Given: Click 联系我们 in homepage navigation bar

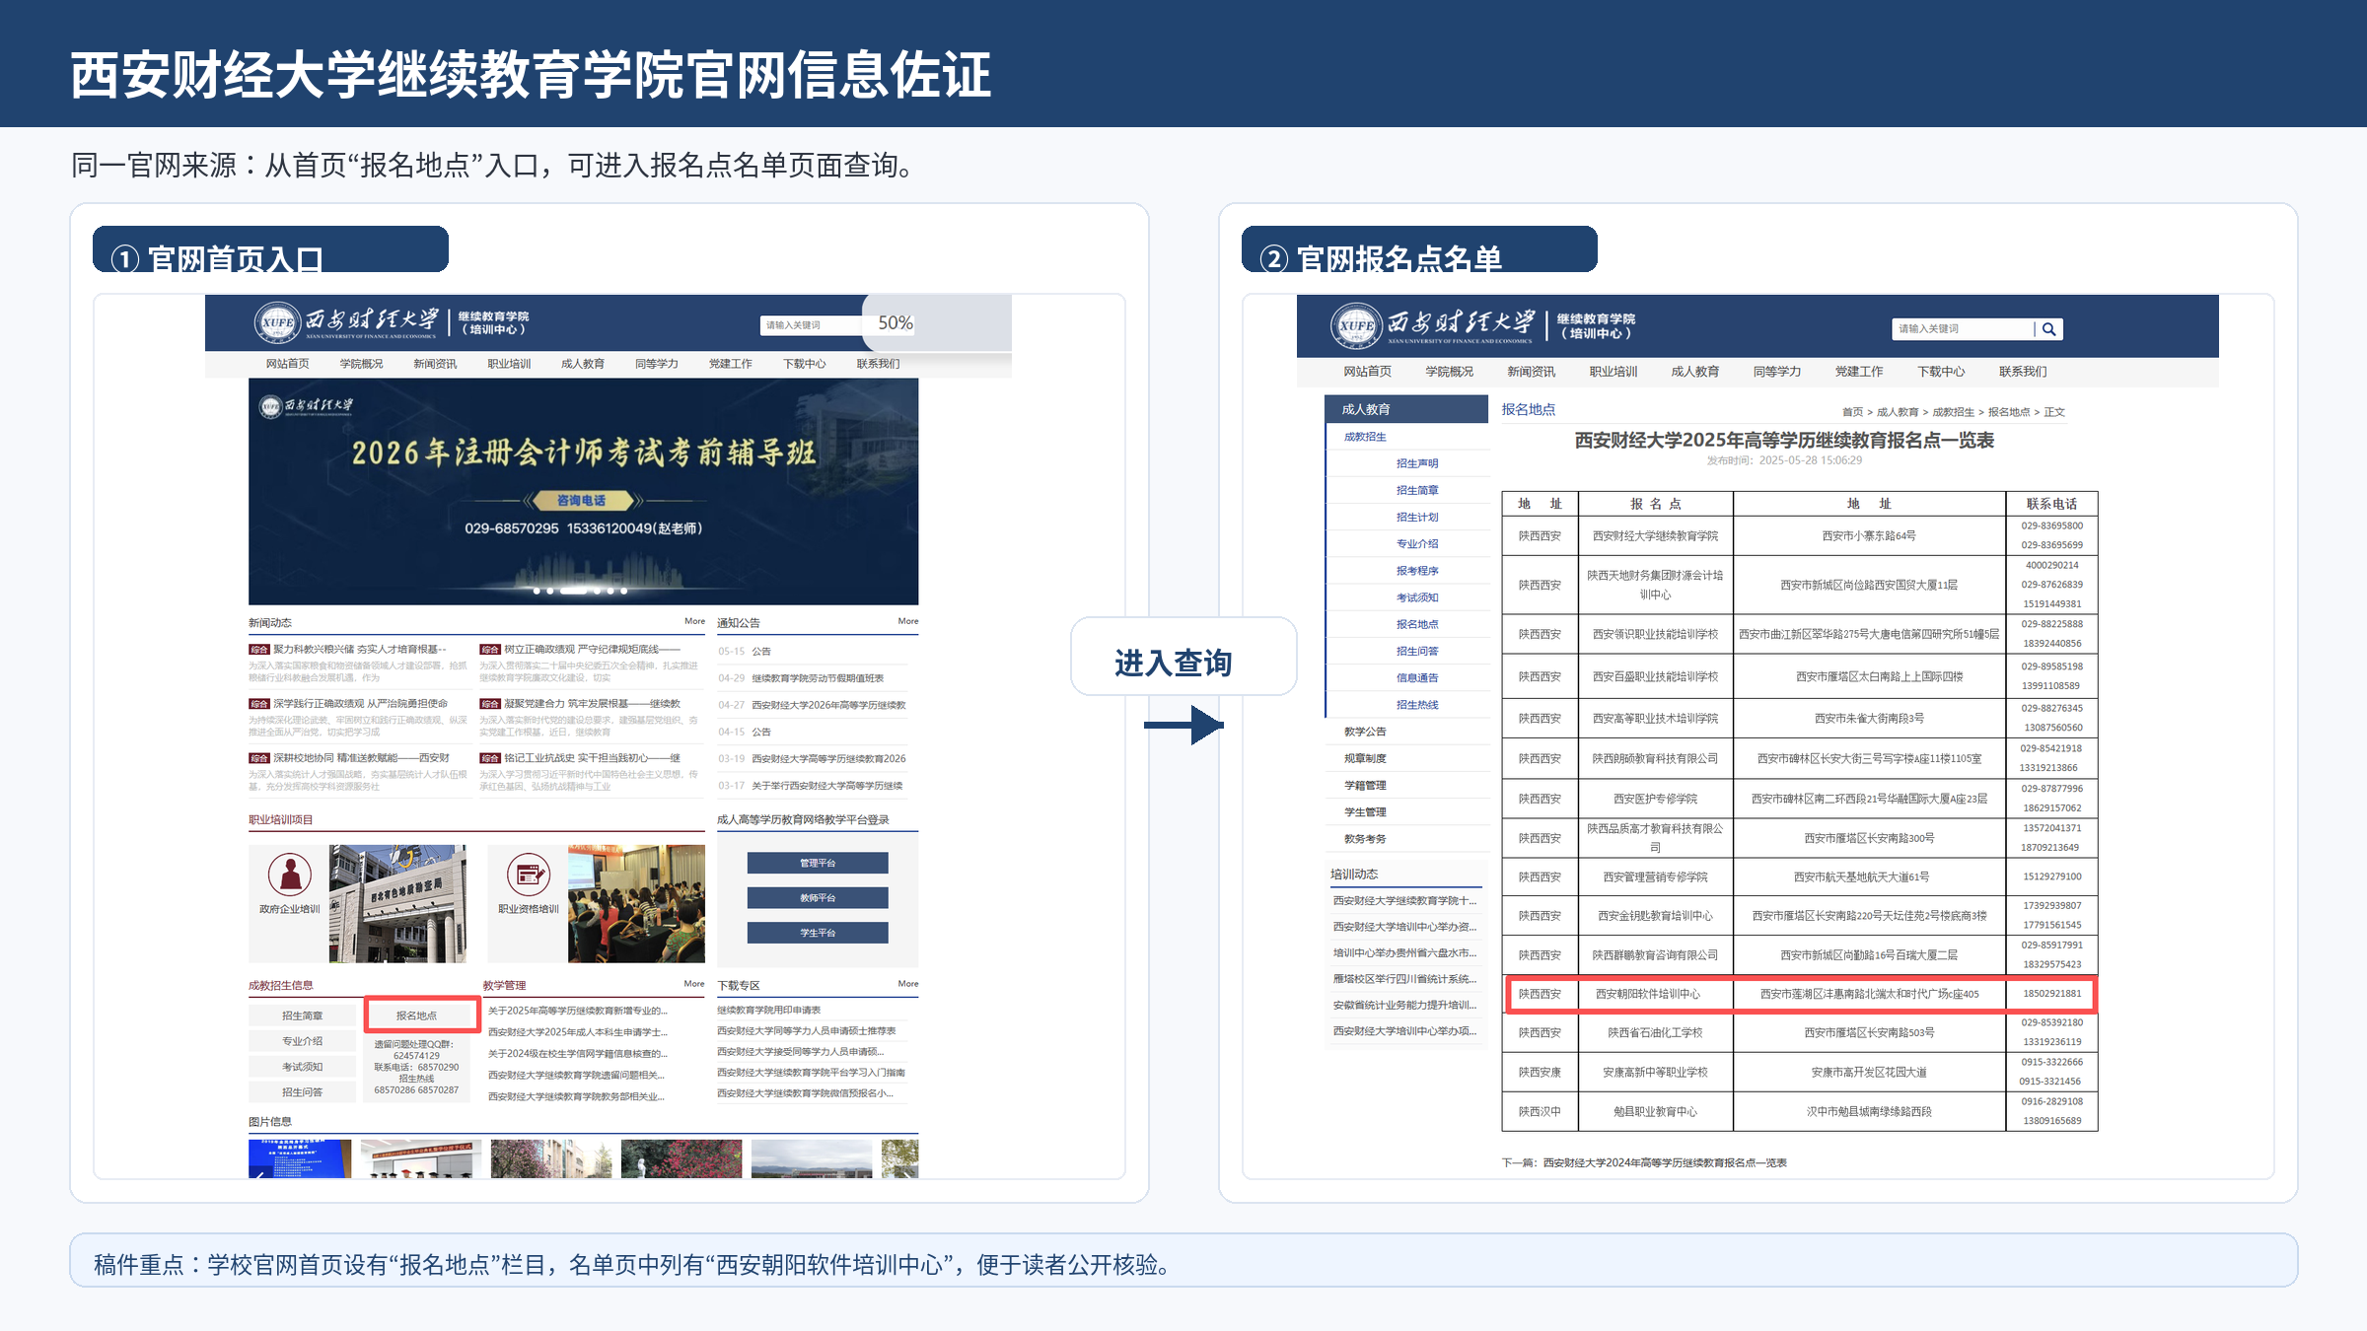Looking at the screenshot, I should click(x=878, y=364).
